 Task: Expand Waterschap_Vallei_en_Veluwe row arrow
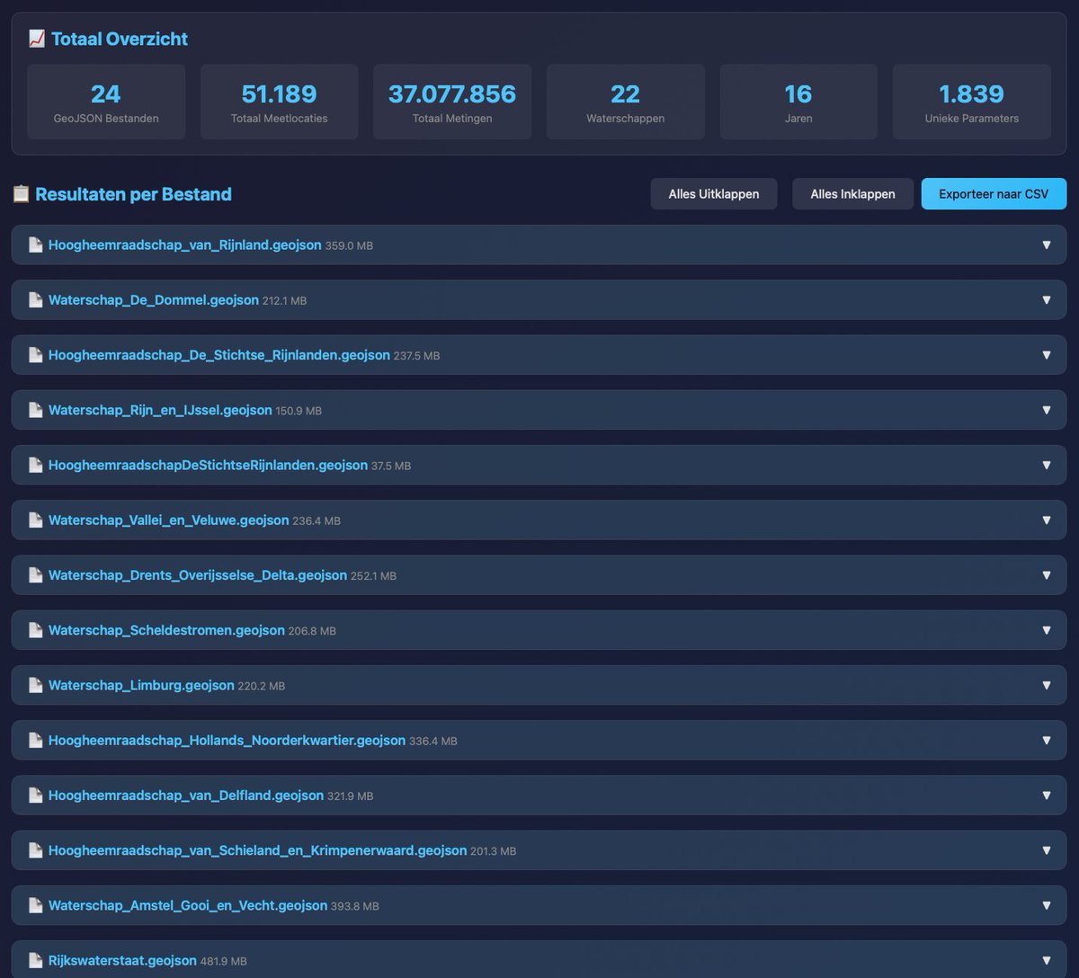coord(1046,520)
